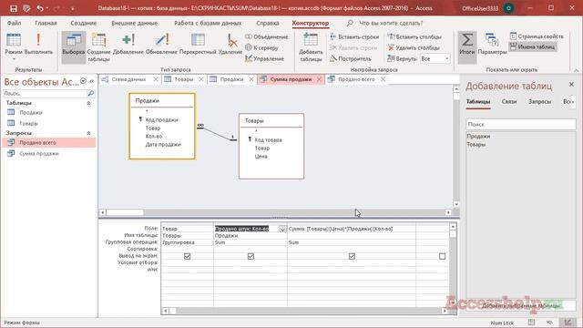This screenshot has height=328, width=583.
Task: Click the Save icon in the title bar
Action: point(14,8)
